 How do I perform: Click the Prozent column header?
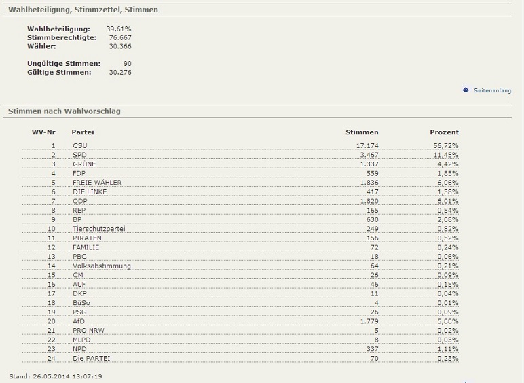coord(444,132)
